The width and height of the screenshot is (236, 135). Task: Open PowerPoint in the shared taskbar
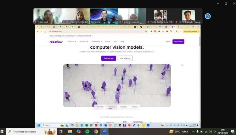(129, 125)
